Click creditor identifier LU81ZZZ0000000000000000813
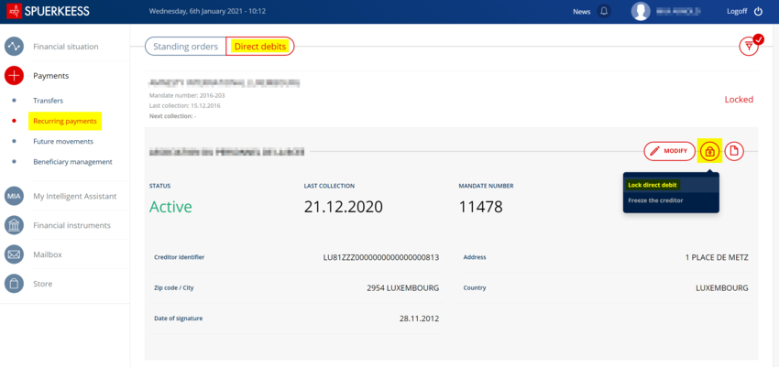Image resolution: width=779 pixels, height=367 pixels. click(381, 257)
